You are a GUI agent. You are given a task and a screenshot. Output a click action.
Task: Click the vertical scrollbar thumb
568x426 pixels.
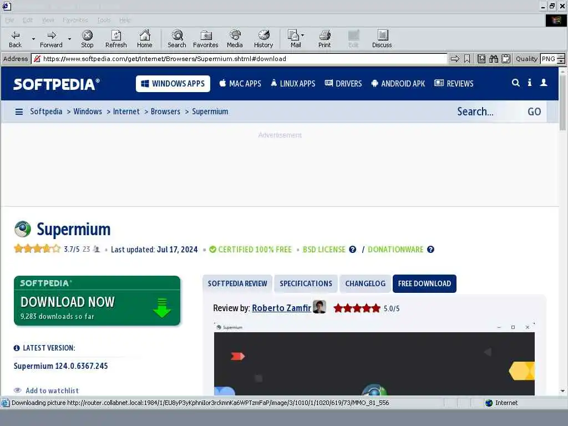[562, 103]
